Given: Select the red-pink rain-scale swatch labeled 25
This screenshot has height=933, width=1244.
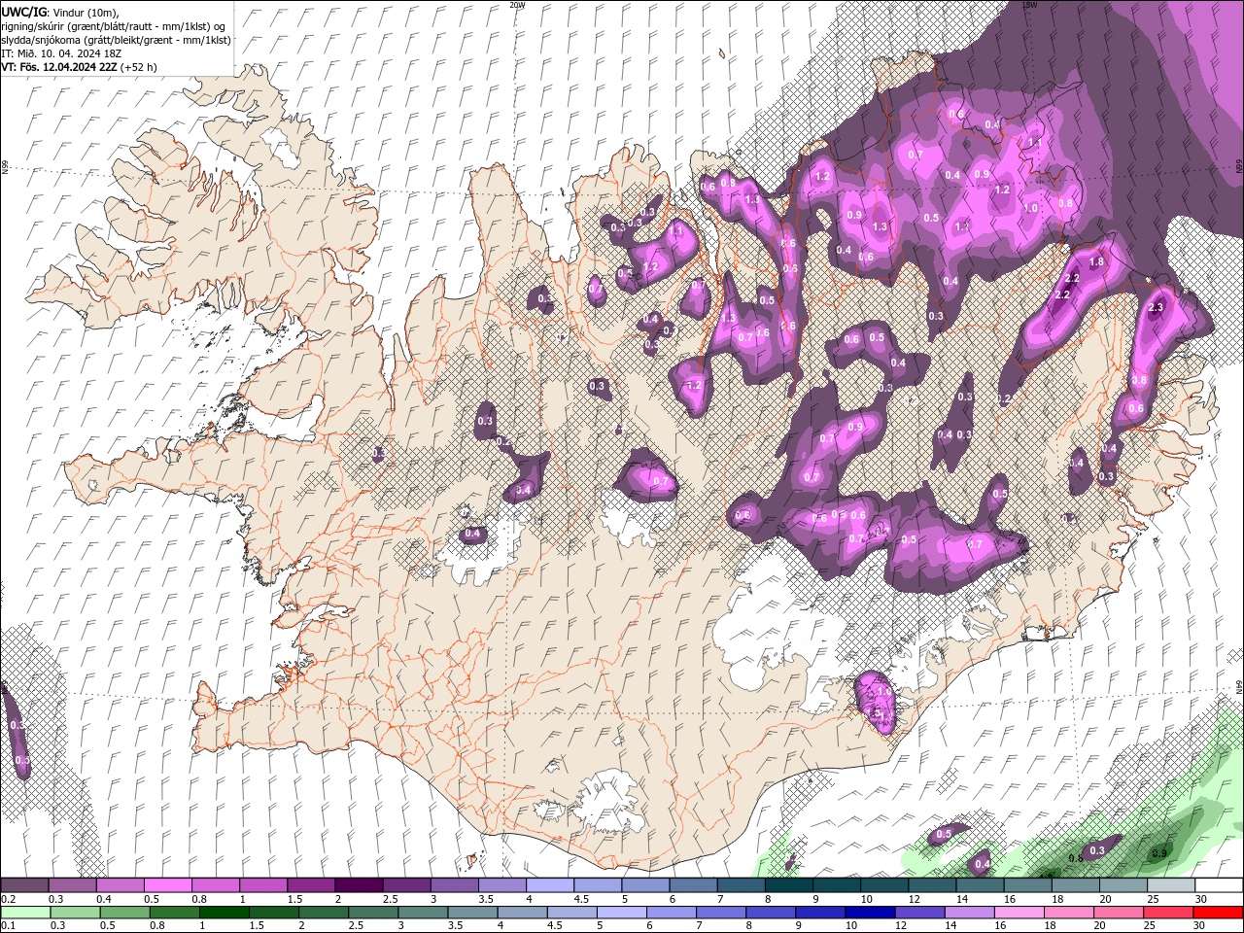Looking at the screenshot, I should coord(1167,913).
